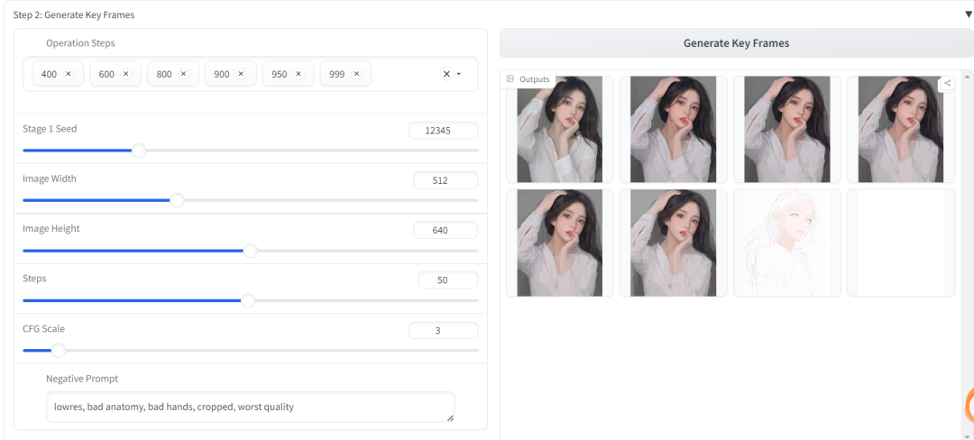Click the Negative Prompt resize grip
This screenshot has height=440, width=974.
pyautogui.click(x=450, y=418)
